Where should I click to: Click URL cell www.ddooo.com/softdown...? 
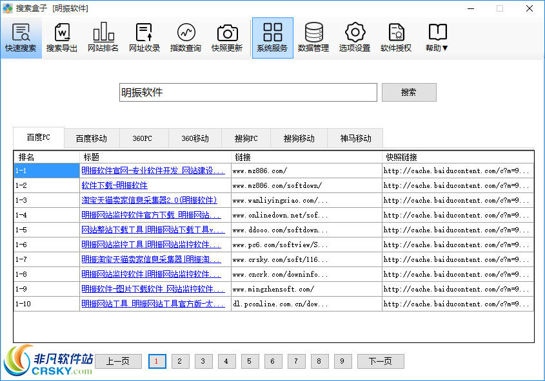coord(306,230)
